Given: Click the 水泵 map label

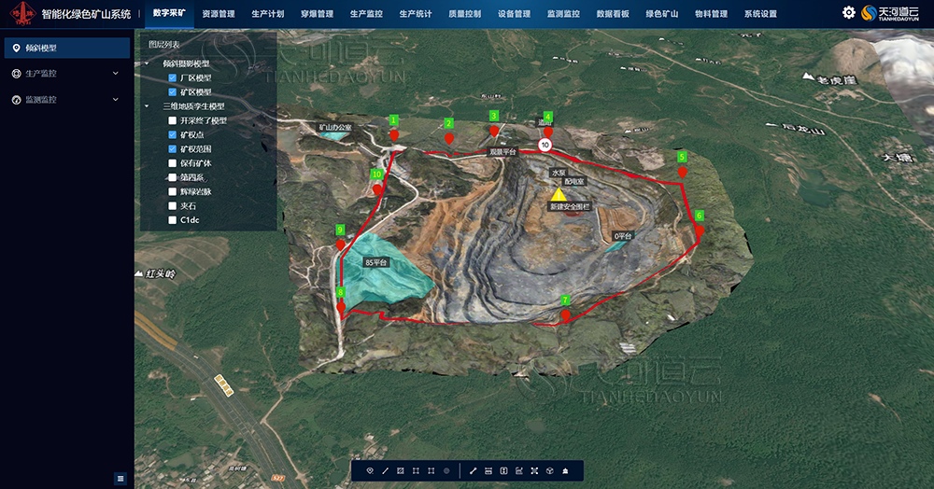Looking at the screenshot, I should pos(559,173).
